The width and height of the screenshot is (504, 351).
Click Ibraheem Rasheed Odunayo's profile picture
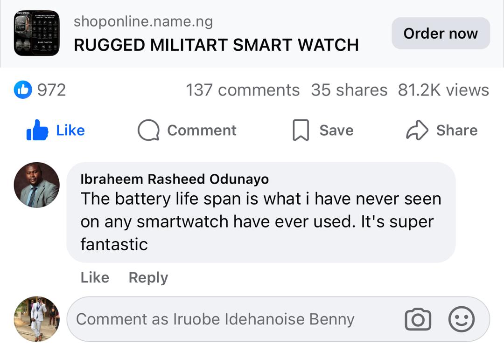click(x=36, y=185)
